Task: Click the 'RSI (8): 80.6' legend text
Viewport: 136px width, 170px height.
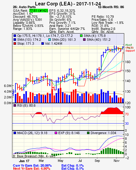Action: click(x=26, y=105)
